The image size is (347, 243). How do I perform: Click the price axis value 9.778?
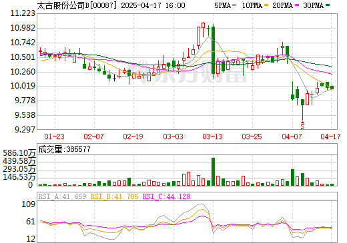tap(25, 101)
